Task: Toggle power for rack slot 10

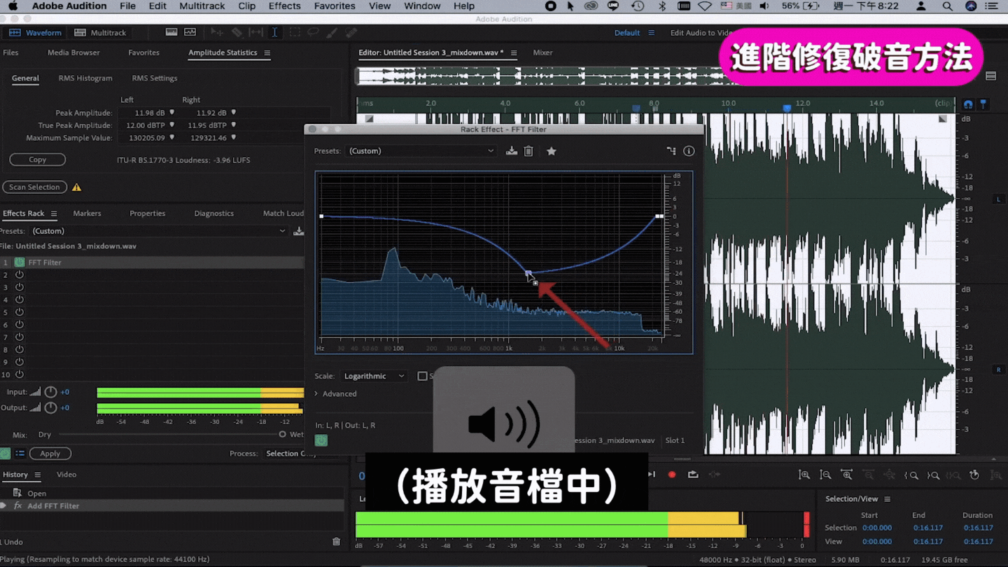Action: (20, 374)
